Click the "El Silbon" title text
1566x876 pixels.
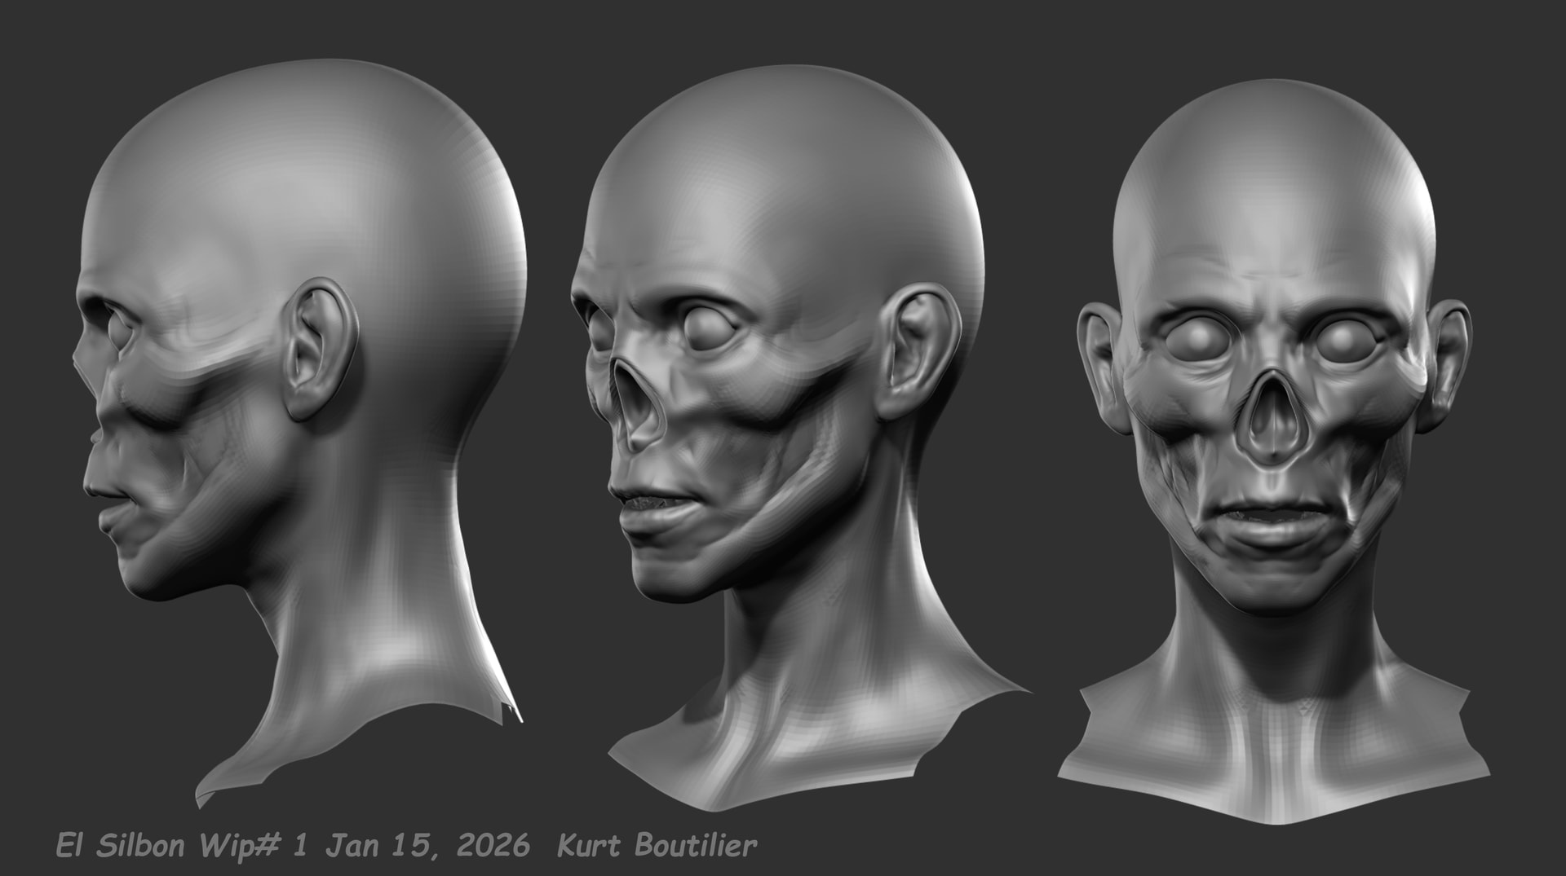pyautogui.click(x=119, y=845)
